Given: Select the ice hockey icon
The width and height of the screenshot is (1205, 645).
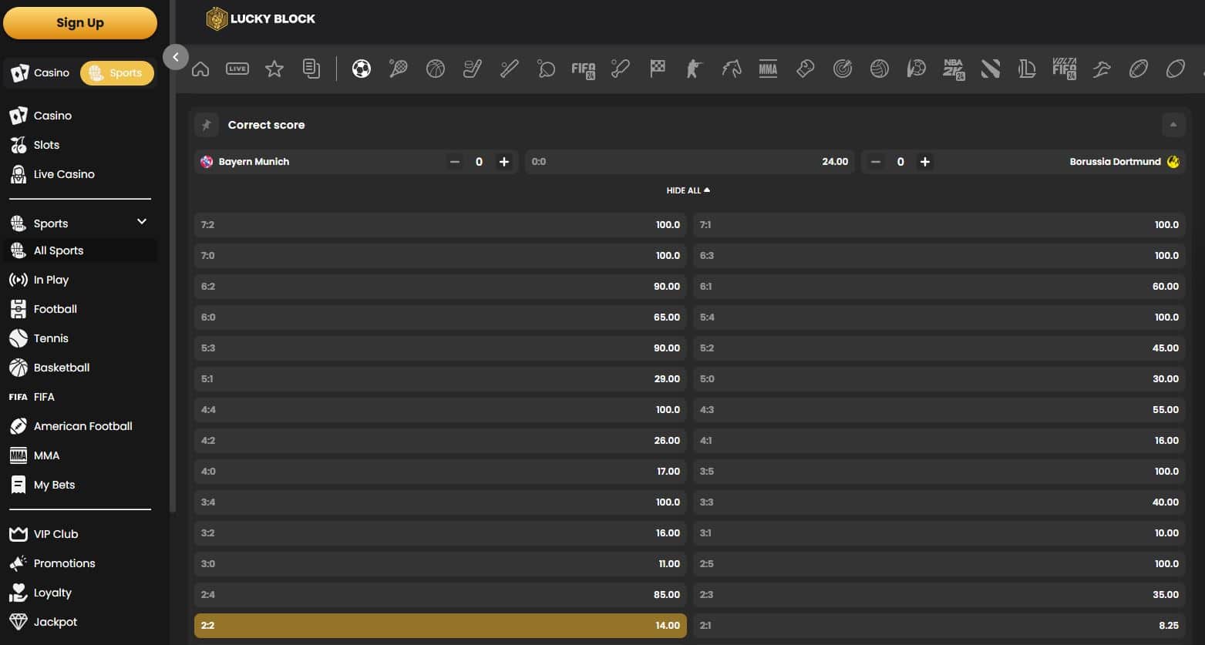Looking at the screenshot, I should click(x=473, y=69).
